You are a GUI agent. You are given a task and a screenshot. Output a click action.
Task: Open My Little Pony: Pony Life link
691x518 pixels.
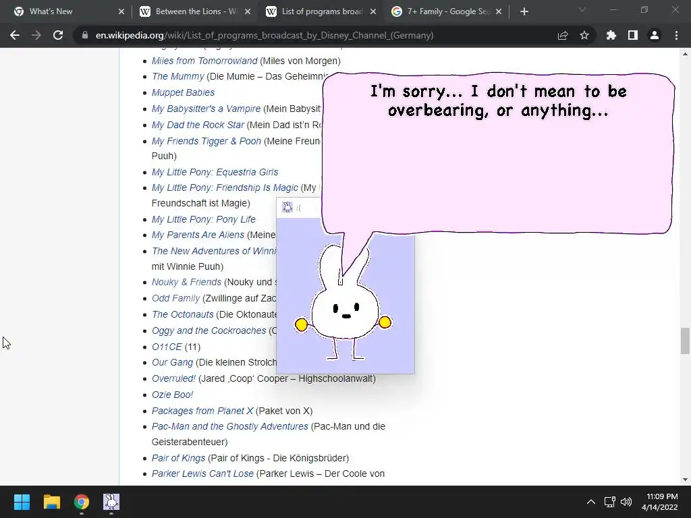(203, 219)
